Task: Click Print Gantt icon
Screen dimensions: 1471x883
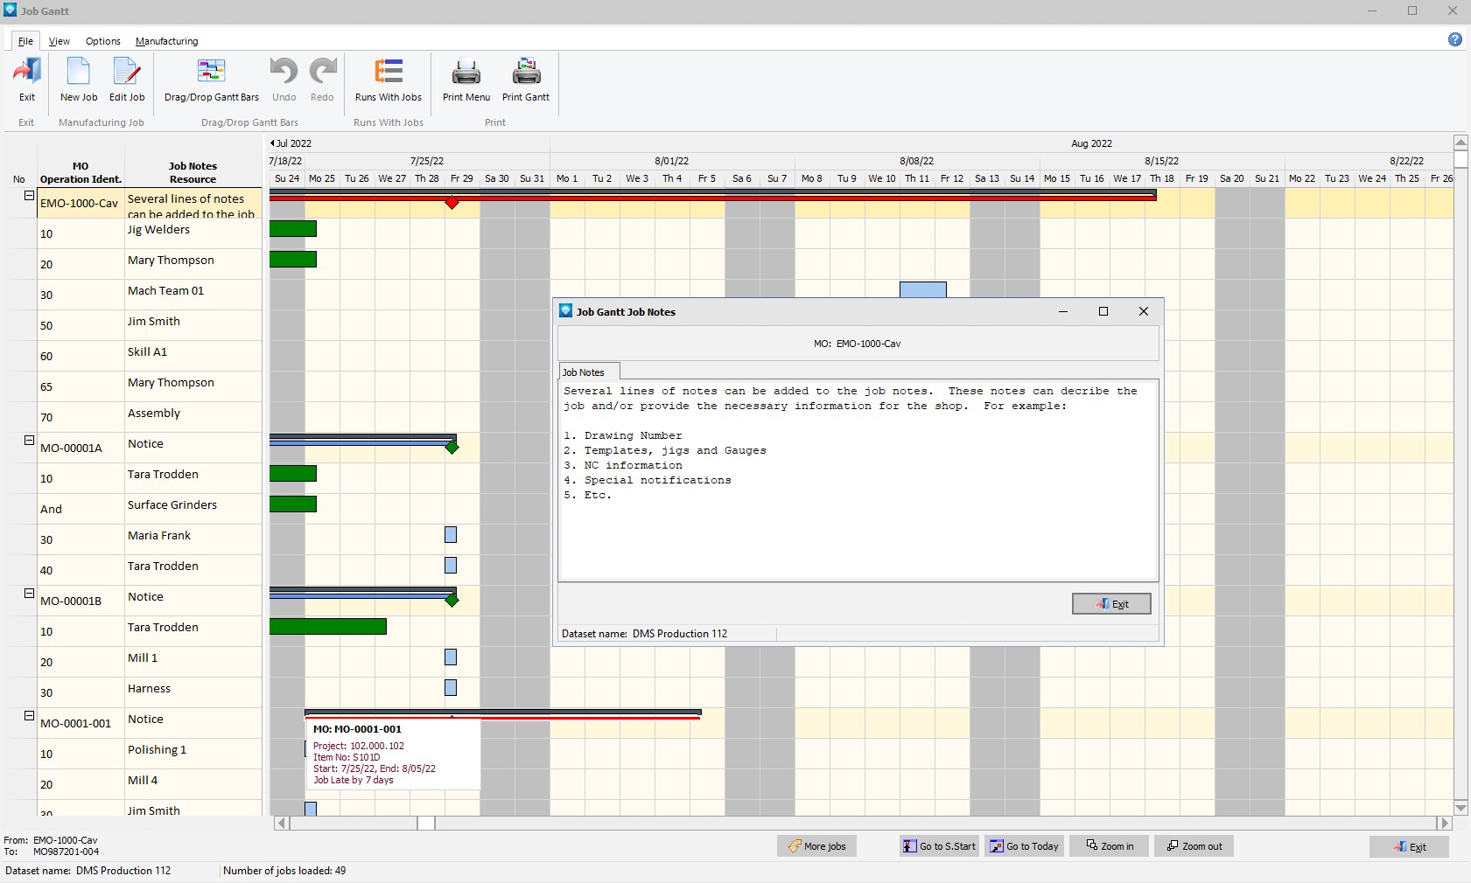Action: [x=526, y=80]
